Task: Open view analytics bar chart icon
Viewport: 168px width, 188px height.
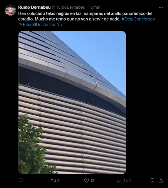Action: [x=119, y=180]
